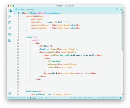Click 'items: []' on line 4
The width and height of the screenshot is (130, 108).
click(x=51, y=22)
